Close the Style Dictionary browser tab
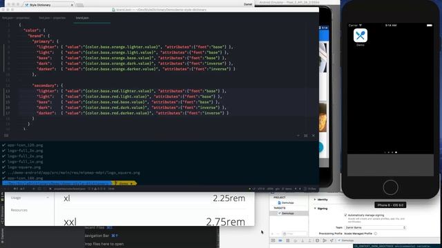Viewport: 442px width, 248px height. coord(72,5)
